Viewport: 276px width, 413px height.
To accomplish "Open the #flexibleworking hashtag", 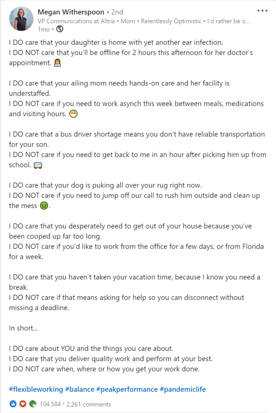I will point(36,389).
